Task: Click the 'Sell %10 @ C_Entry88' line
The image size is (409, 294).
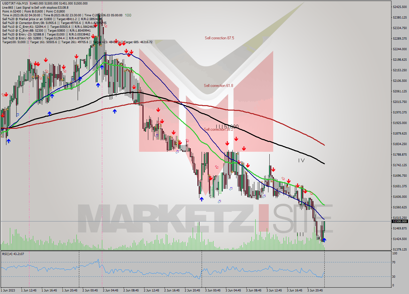Action: 46,30
